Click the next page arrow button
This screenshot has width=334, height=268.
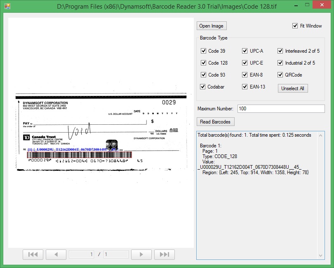[141, 254]
